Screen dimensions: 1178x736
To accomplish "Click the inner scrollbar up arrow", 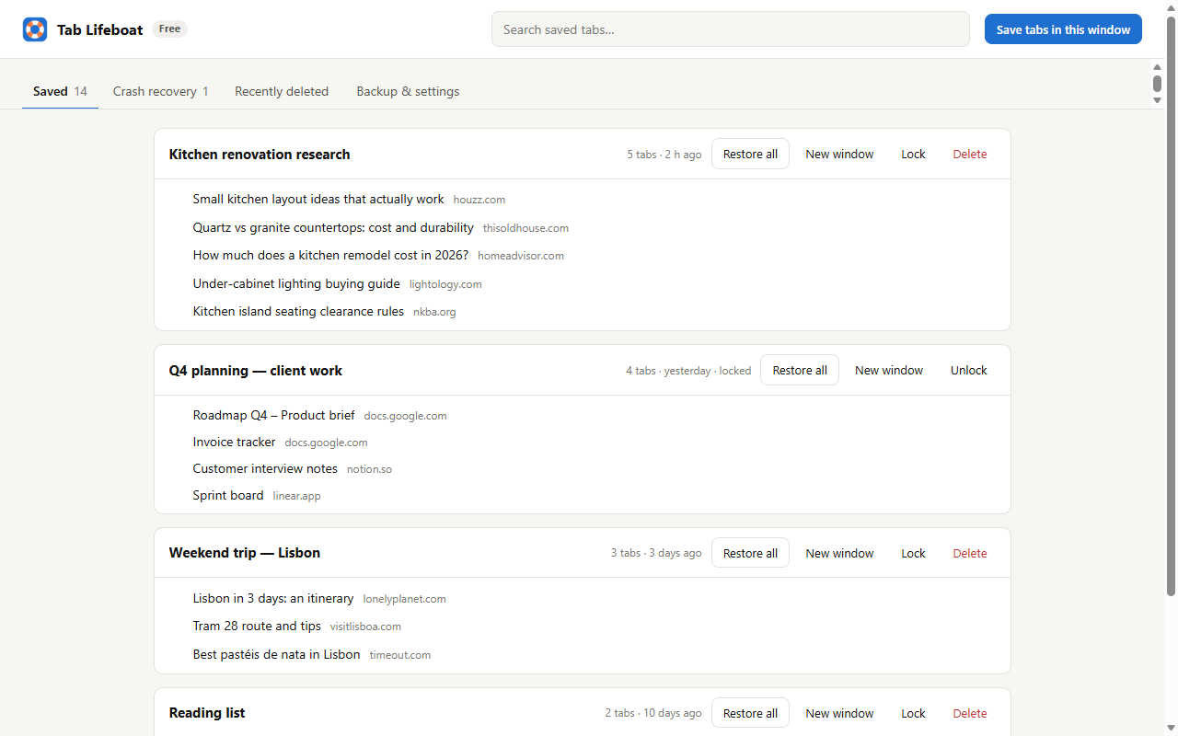I will 1157,67.
